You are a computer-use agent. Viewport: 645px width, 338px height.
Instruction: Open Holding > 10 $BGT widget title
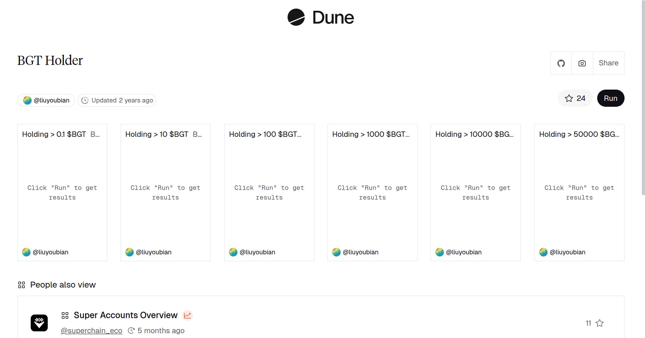157,134
